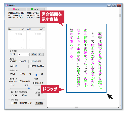Click the app icon in the title bar
The height and width of the screenshot is (113, 127).
7,5
